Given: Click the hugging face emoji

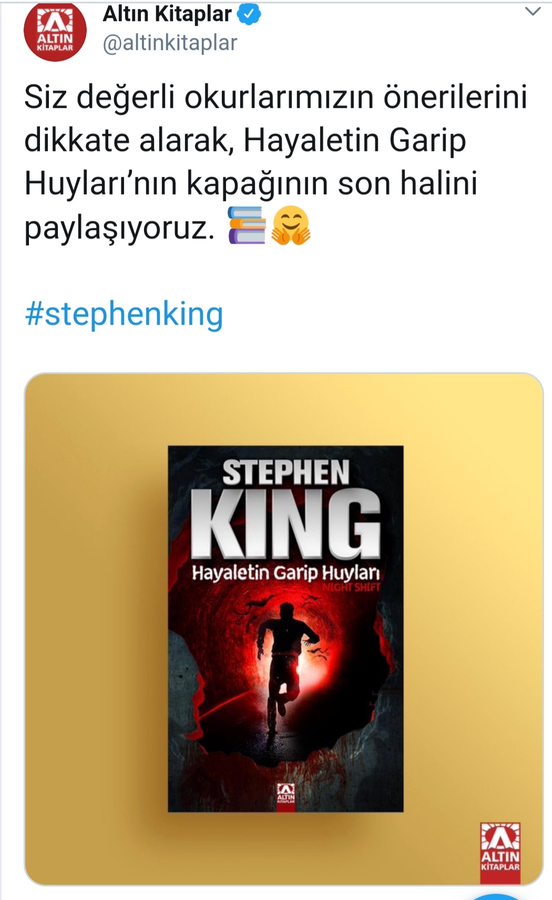Looking at the screenshot, I should [x=291, y=226].
